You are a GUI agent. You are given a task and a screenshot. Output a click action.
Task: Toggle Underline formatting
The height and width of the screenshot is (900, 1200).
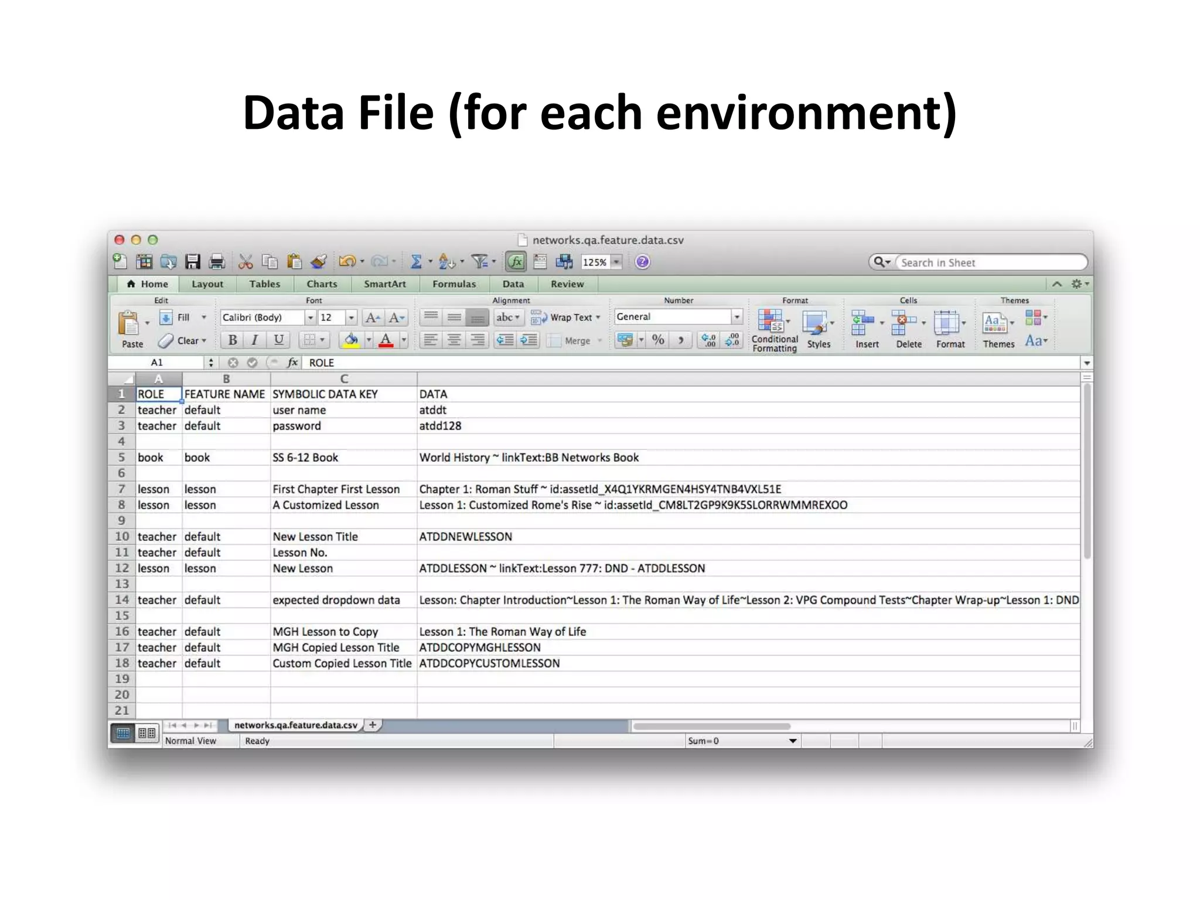point(279,340)
